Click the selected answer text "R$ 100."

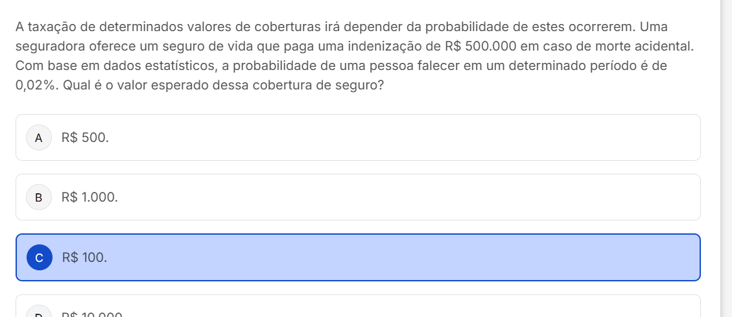tap(84, 257)
